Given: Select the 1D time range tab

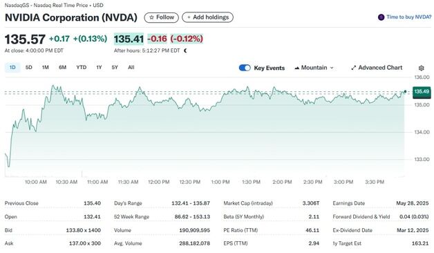Looking at the screenshot, I should pos(12,68).
